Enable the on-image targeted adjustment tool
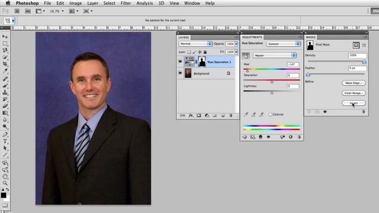 pyautogui.click(x=246, y=56)
